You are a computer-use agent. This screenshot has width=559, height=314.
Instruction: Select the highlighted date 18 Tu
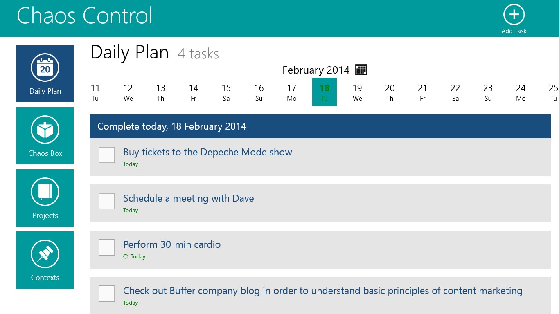pos(325,92)
